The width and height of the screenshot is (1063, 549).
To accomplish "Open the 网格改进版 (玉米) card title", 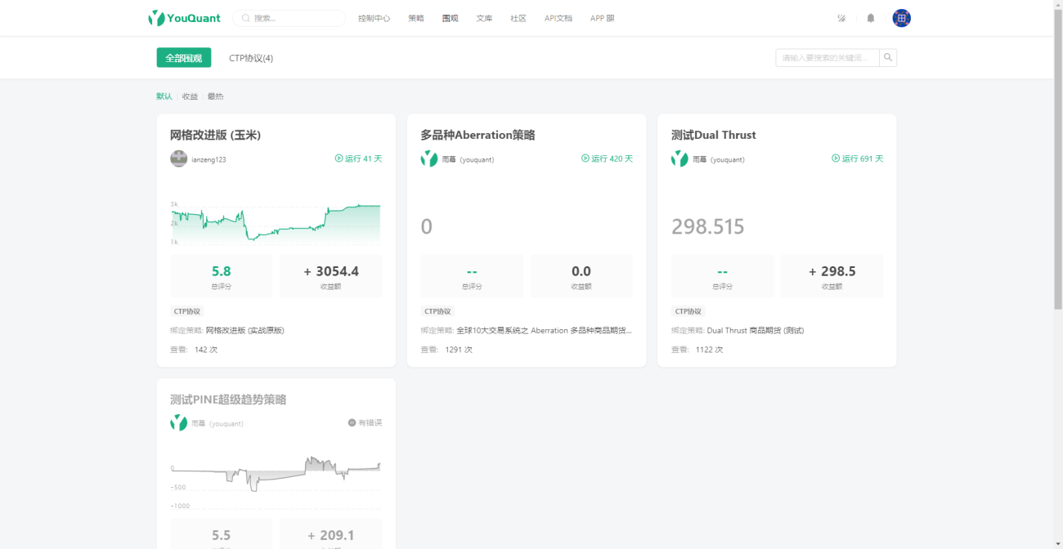I will 215,135.
